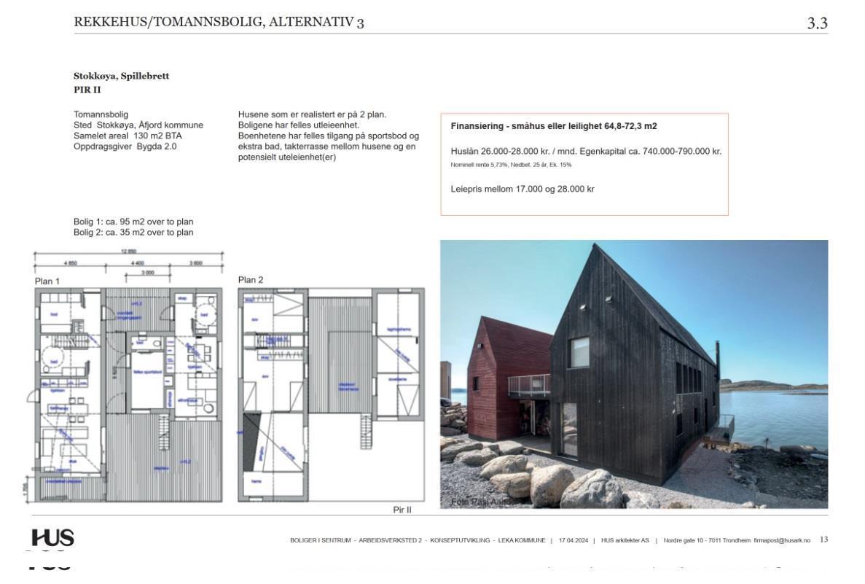Click the PIR II subtitle

coord(87,90)
